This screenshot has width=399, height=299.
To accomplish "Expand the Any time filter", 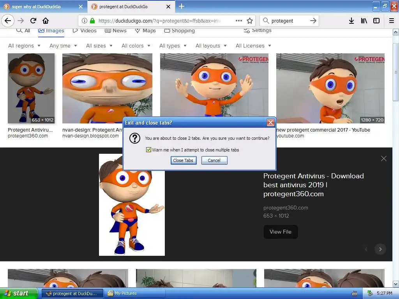I will click(63, 46).
